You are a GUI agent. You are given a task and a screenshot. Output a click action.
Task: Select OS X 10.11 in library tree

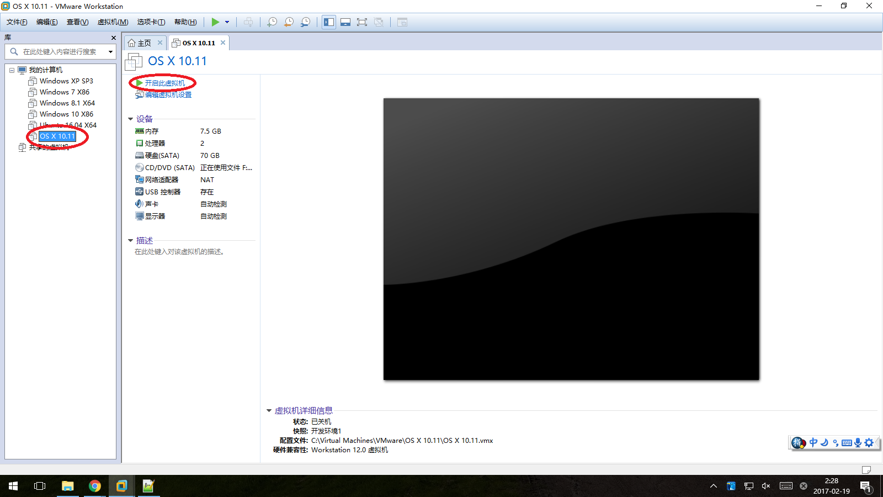[x=57, y=136]
